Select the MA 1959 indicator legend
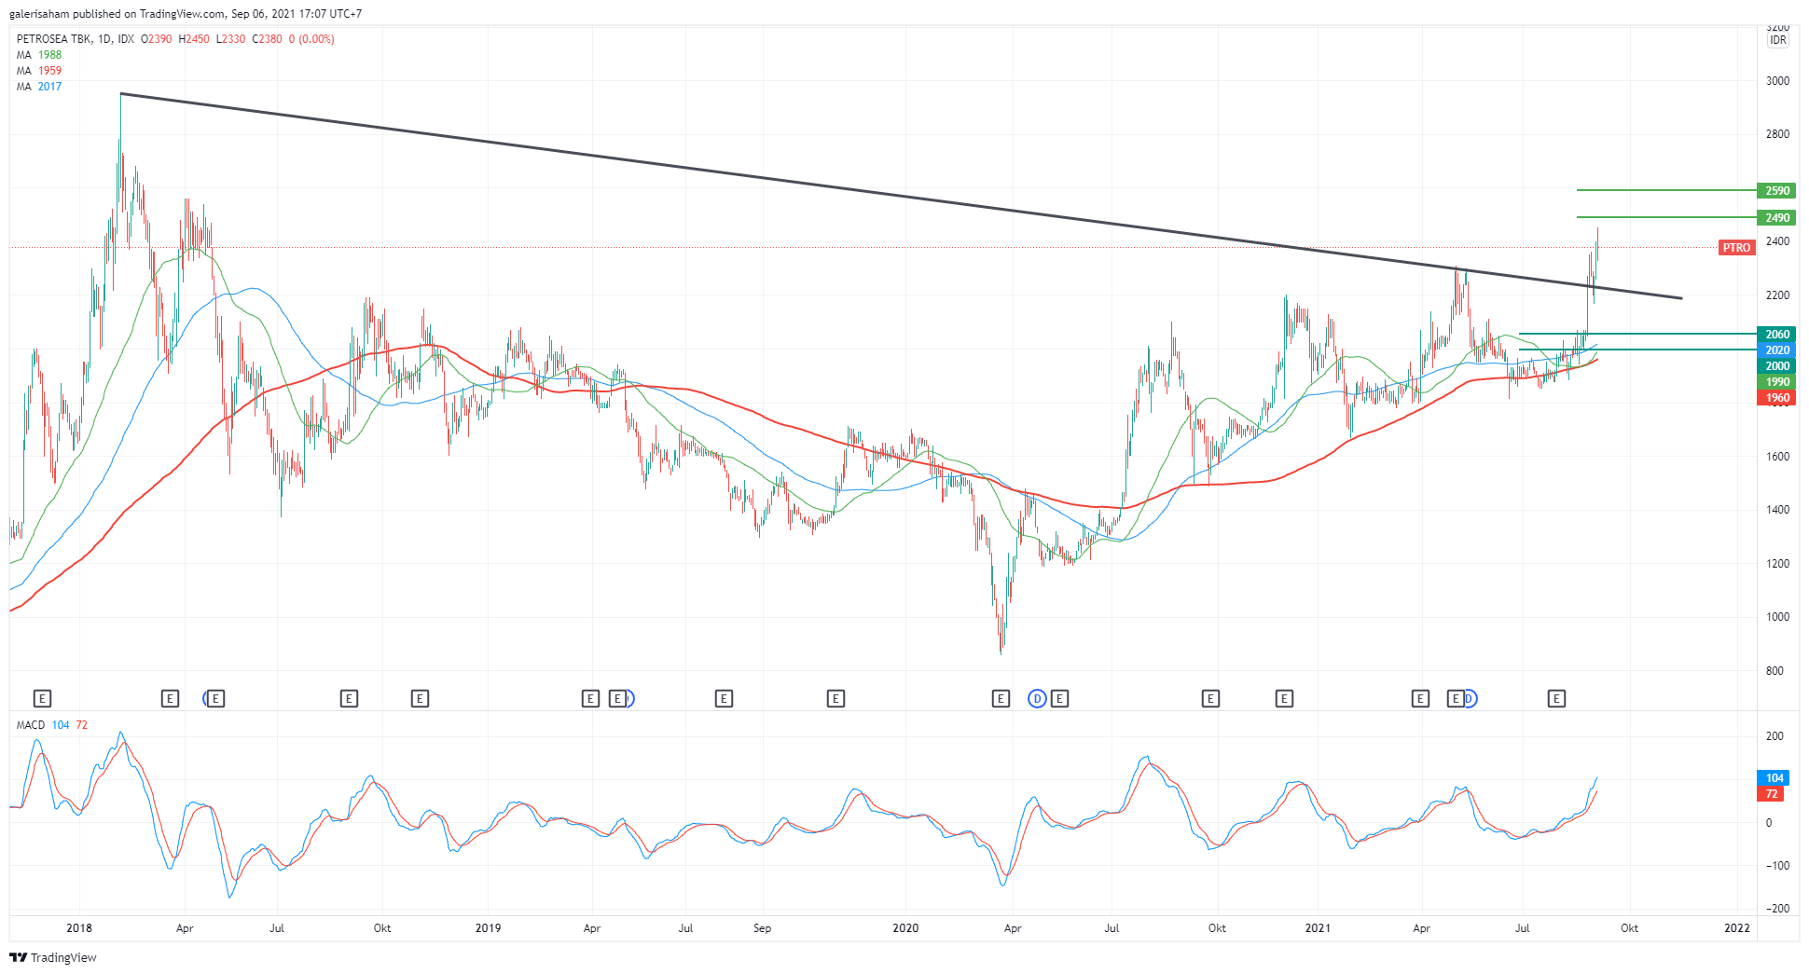This screenshot has width=1809, height=974. [38, 71]
